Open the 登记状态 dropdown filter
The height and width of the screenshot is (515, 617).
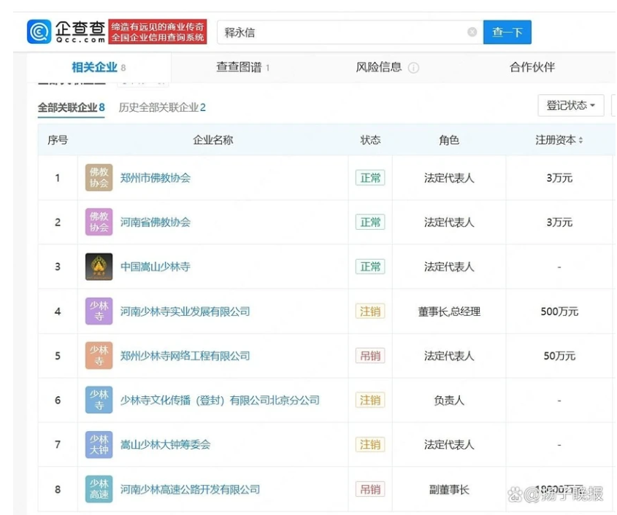point(570,106)
